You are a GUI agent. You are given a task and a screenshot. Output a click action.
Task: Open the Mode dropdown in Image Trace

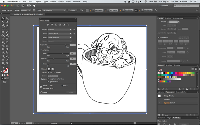point(59,37)
